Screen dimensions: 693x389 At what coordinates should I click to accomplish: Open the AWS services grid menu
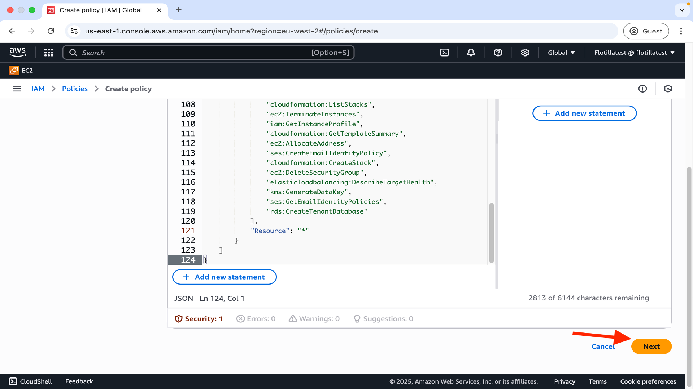click(49, 53)
